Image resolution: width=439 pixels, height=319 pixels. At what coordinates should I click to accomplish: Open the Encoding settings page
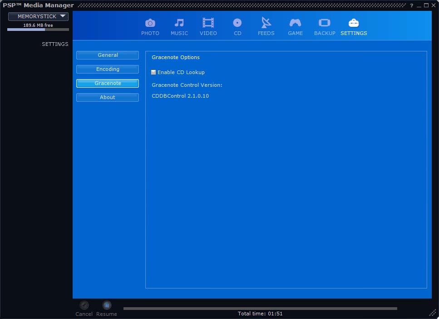click(108, 69)
